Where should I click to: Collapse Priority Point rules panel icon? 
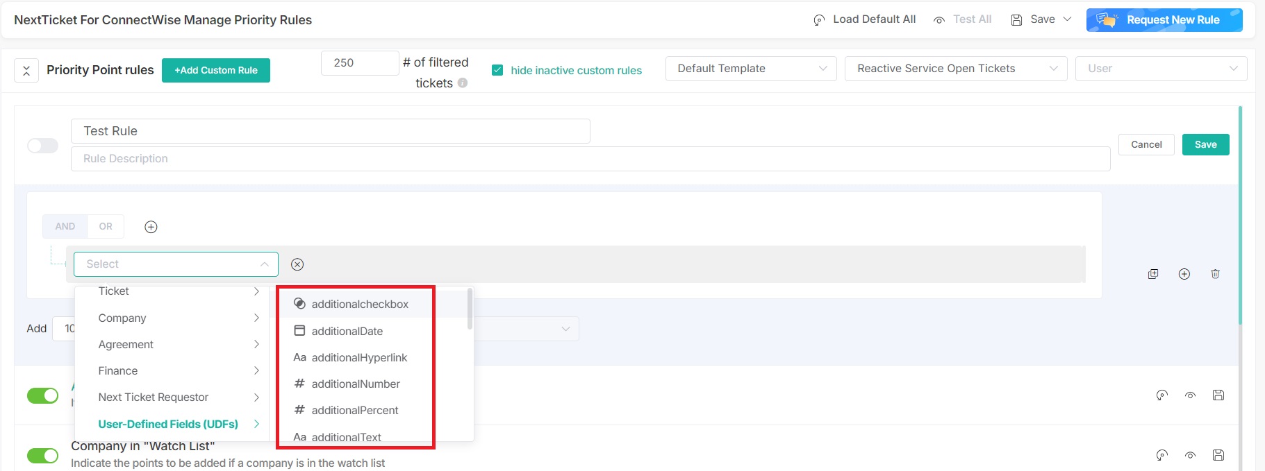pyautogui.click(x=26, y=70)
